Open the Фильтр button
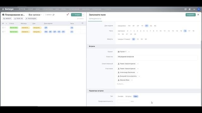Screen dimensions: 202x113 pos(7,19)
